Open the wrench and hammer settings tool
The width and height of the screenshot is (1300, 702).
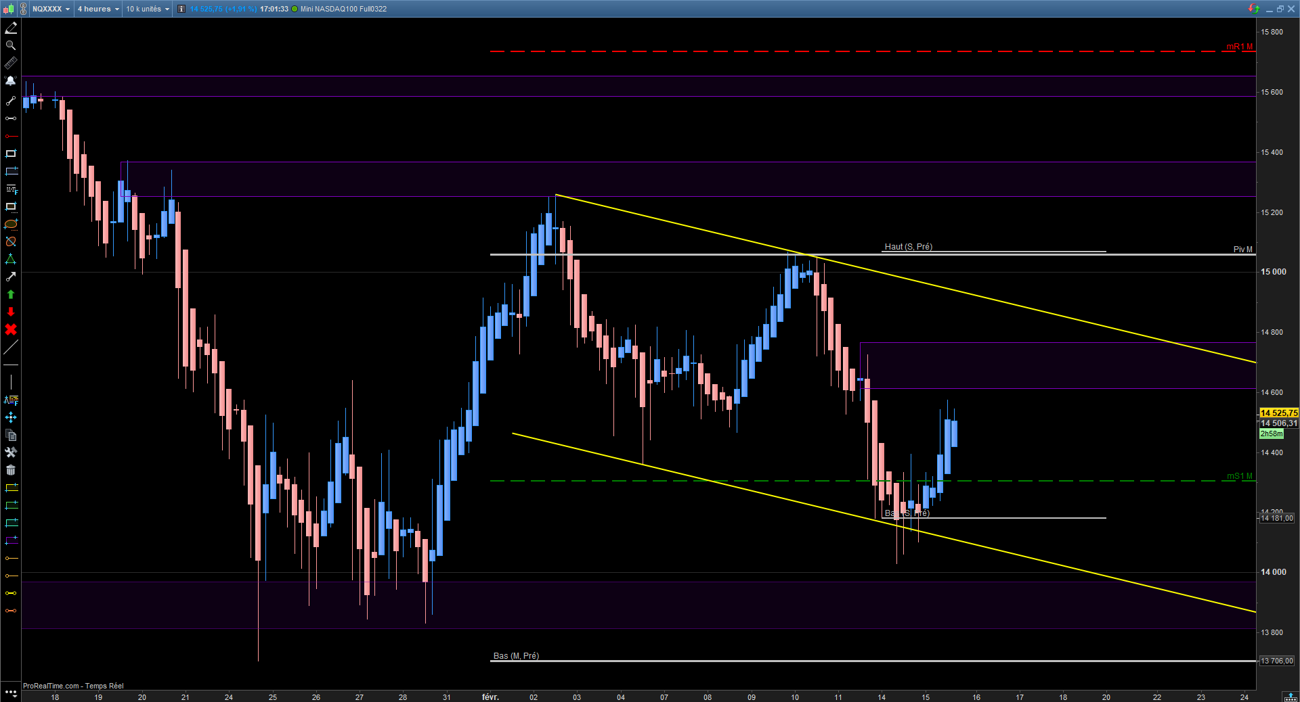(11, 452)
